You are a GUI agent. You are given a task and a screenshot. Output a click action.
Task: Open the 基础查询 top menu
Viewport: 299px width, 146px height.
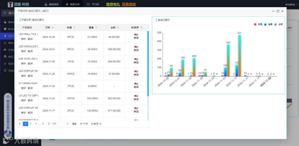pyautogui.click(x=51, y=4)
